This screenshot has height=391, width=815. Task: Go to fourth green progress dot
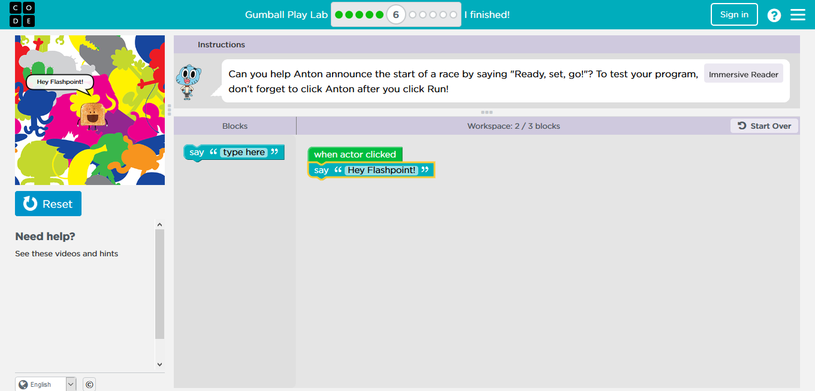pos(369,14)
